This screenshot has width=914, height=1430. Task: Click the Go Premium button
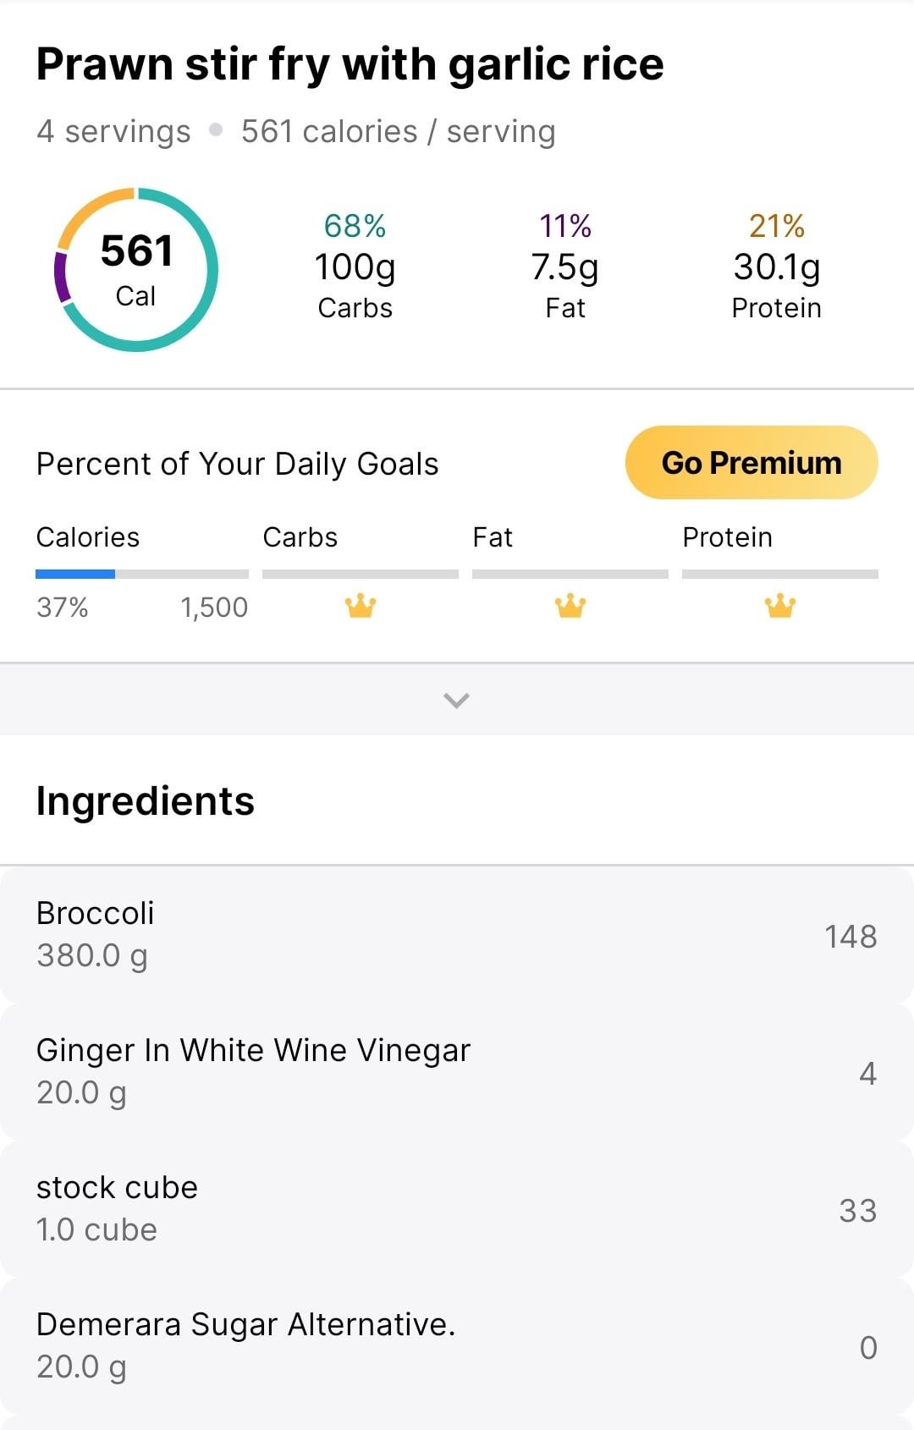pyautogui.click(x=752, y=462)
